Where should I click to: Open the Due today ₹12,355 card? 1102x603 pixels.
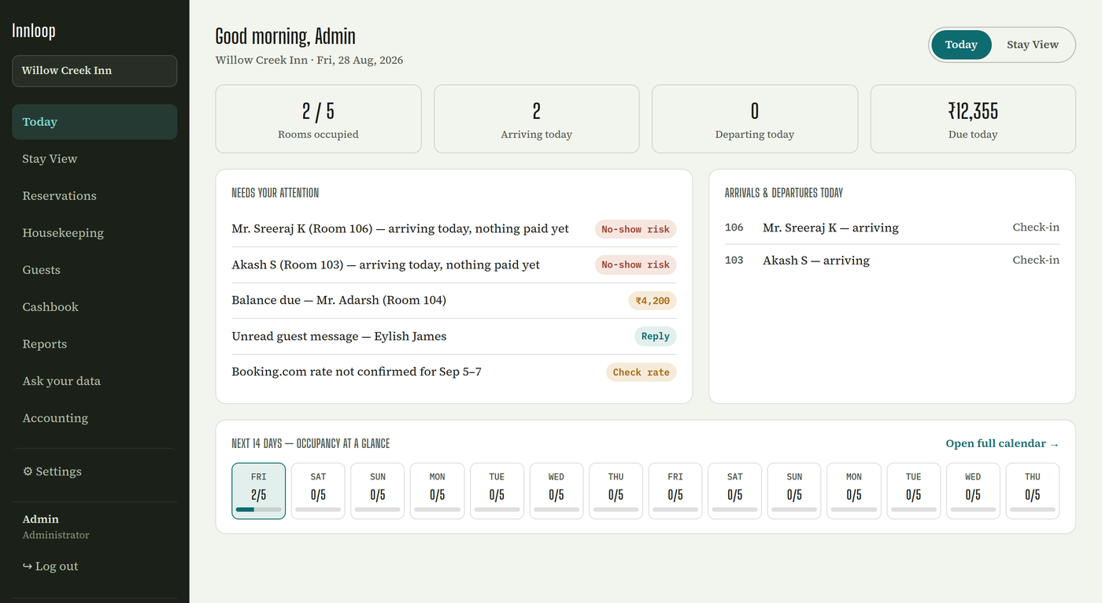click(973, 119)
